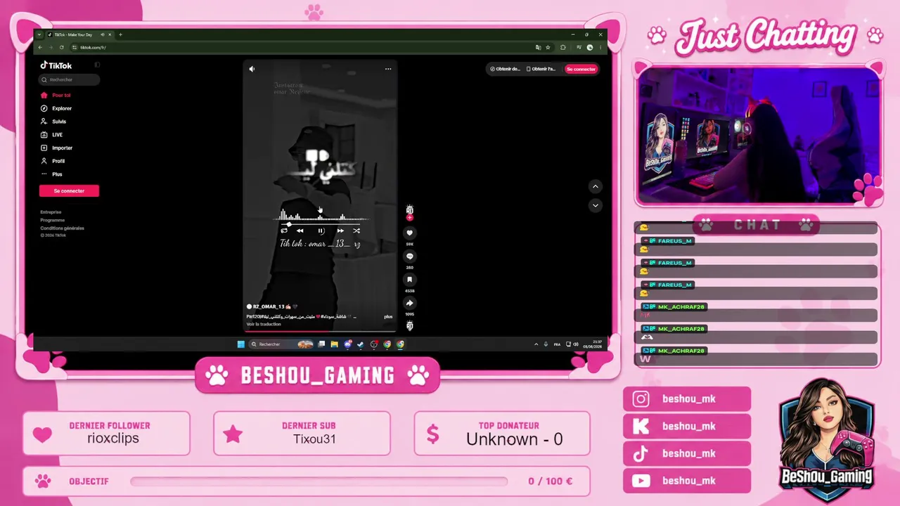Open the Windows Start menu
Viewport: 900px width, 506px height.
240,344
